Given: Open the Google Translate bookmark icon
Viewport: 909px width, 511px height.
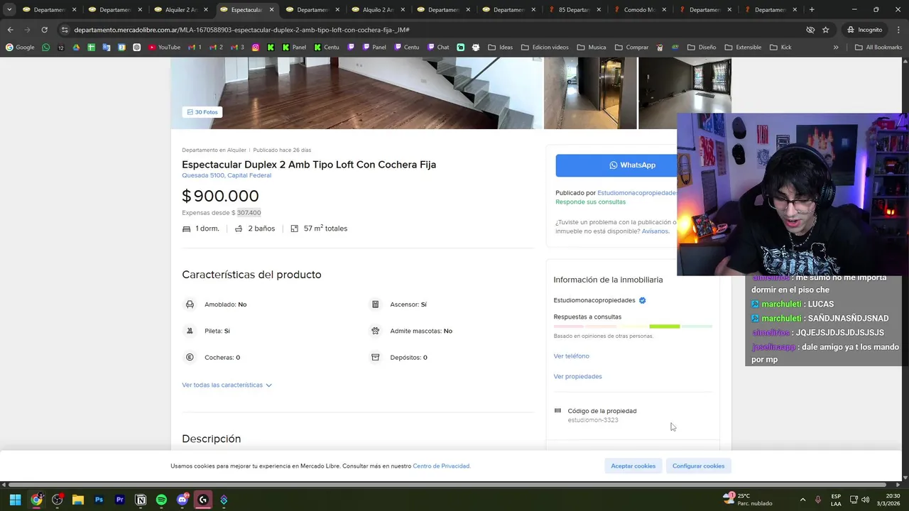Looking at the screenshot, I should tap(107, 48).
